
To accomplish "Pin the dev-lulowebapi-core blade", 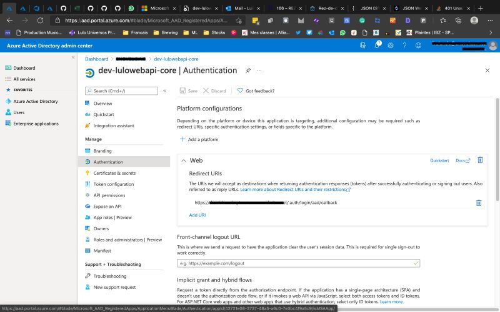I will (x=248, y=71).
